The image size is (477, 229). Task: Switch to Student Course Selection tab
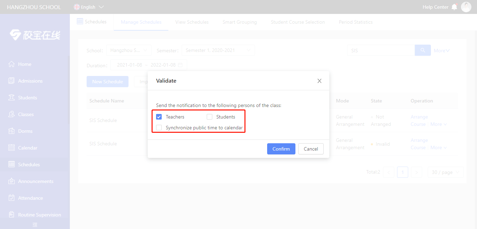point(298,22)
